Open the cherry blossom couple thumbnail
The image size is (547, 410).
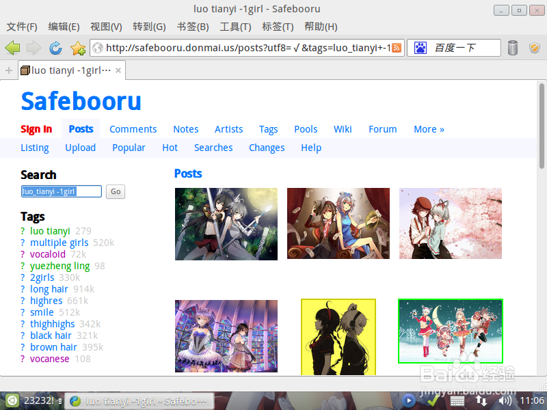coord(451,223)
